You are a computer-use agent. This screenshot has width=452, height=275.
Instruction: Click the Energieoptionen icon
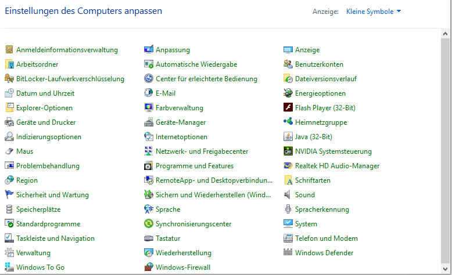click(x=288, y=93)
